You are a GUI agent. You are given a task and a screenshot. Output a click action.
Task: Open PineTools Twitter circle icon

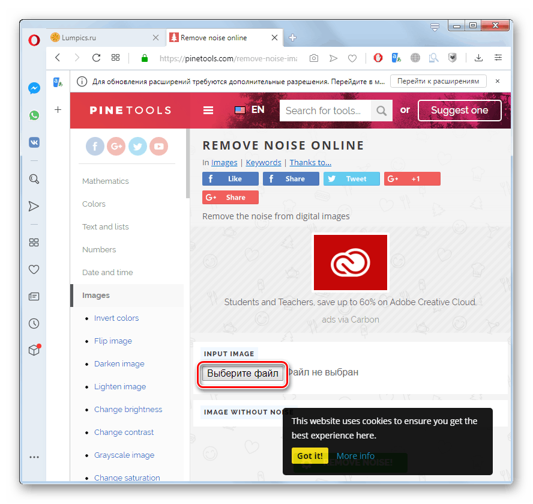pos(137,147)
